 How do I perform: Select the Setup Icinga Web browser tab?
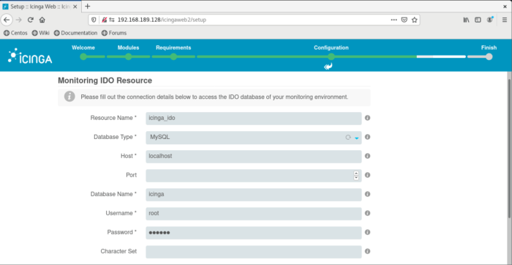coord(41,7)
